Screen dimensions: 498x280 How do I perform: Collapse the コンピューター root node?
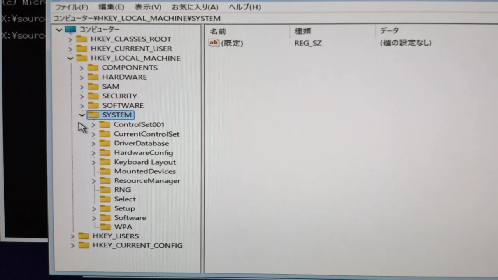[x=59, y=30]
